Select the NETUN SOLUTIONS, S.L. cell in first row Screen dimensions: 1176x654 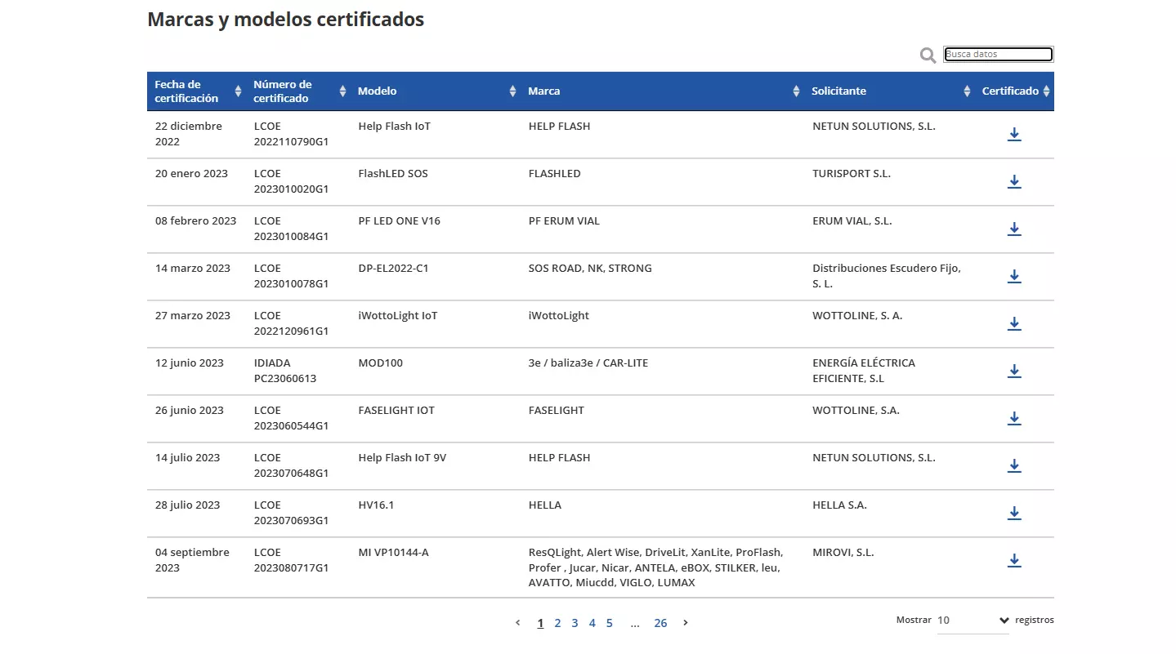[x=874, y=127]
